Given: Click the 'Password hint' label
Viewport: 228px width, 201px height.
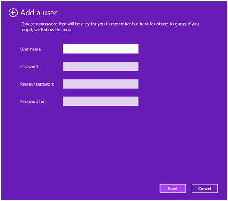Looking at the screenshot, I should coord(33,101).
